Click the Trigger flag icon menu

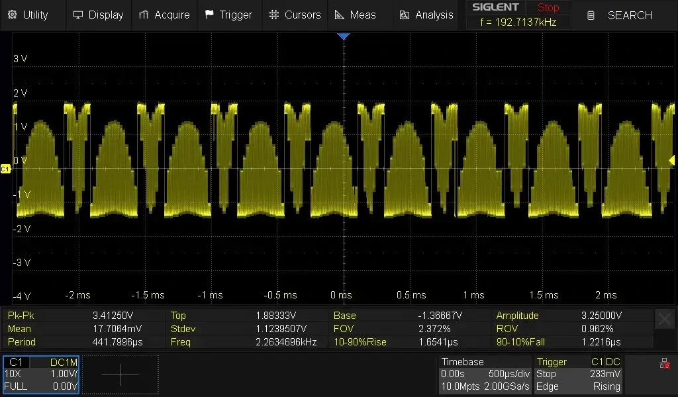230,15
